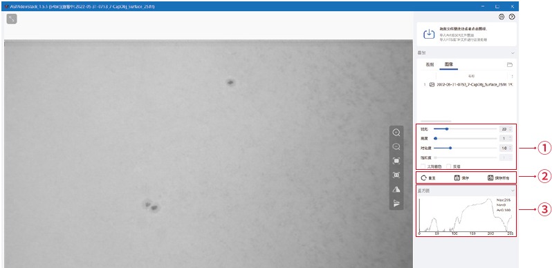Screen dimensions: 552x268
Task: Click fit-to-window icon in floating toolbar
Action: point(396,161)
